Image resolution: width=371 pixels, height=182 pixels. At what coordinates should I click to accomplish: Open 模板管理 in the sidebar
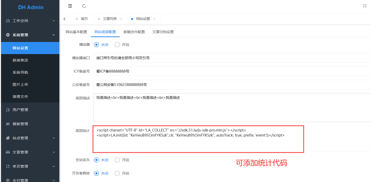(30, 124)
